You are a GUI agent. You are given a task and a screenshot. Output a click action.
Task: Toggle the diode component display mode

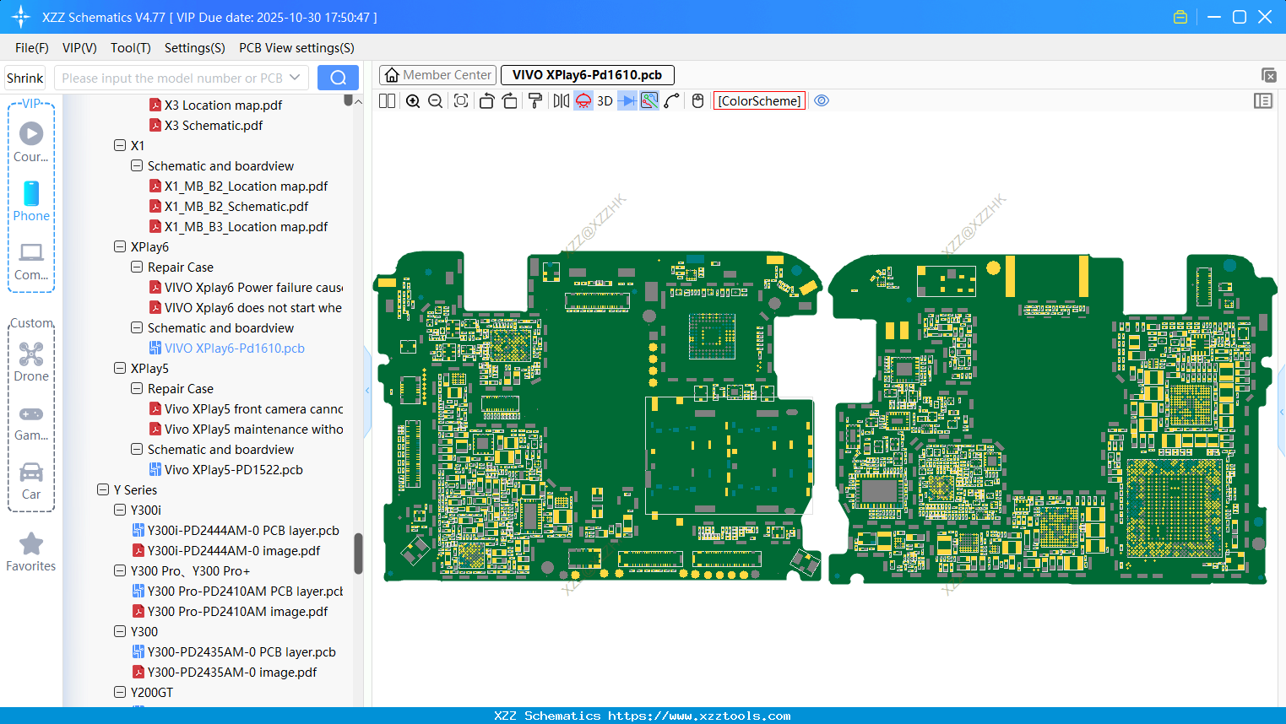[x=627, y=101]
